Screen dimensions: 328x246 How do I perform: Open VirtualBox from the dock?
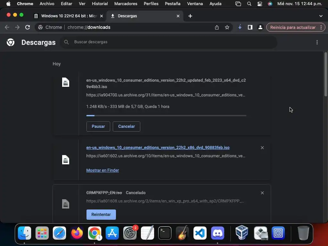tap(242, 233)
